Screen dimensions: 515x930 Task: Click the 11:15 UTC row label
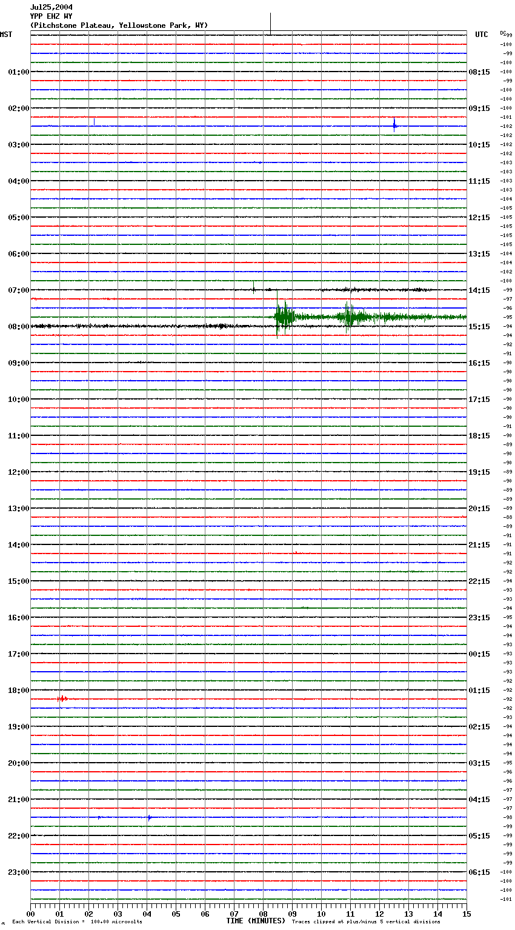(479, 181)
